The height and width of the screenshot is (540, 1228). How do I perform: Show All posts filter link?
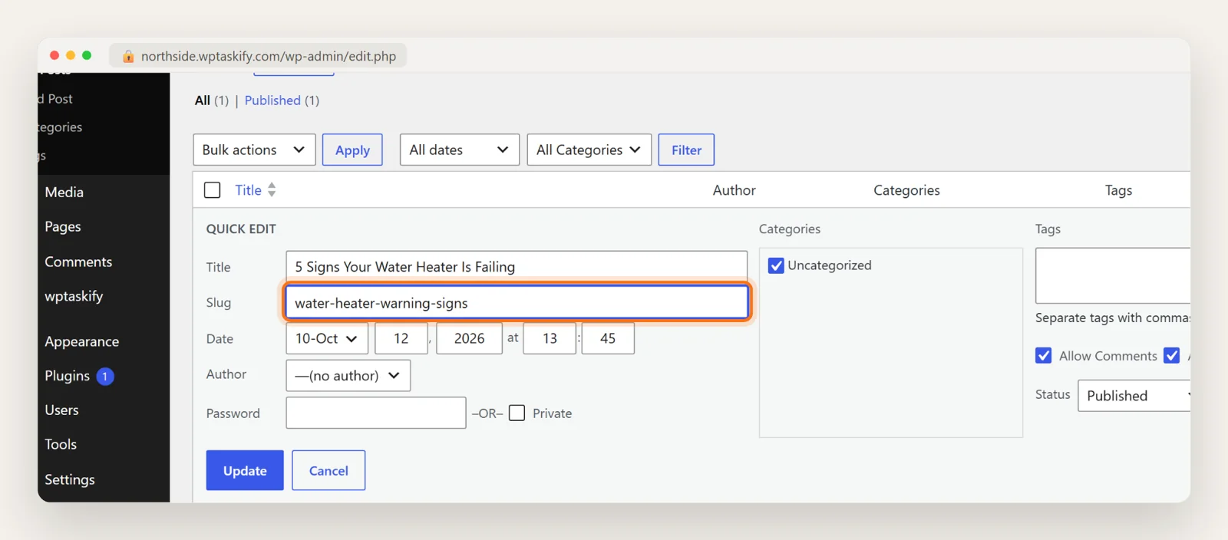tap(203, 100)
